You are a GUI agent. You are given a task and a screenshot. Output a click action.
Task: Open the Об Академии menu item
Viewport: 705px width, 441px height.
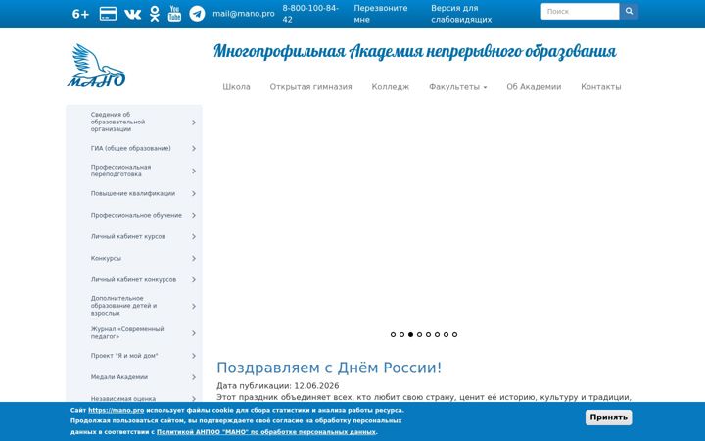[534, 87]
